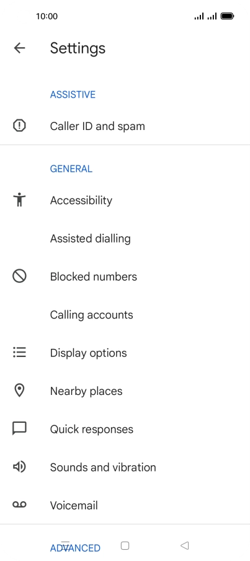
Task: Tap the Voicemail tape icon
Action: [19, 504]
